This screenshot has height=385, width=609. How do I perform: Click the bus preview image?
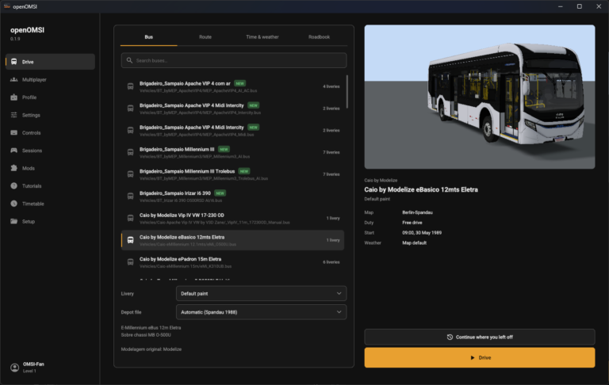pyautogui.click(x=479, y=97)
